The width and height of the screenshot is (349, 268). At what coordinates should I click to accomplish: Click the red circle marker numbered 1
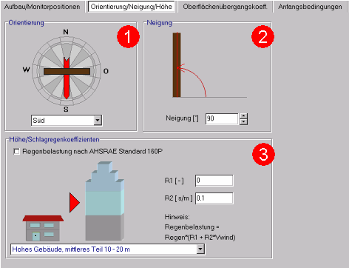coord(128,36)
